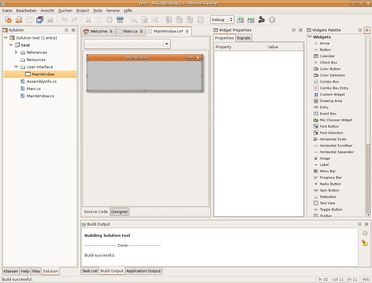Clear build output with the broom icon
372x283 pixels.
365,243
